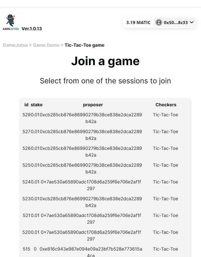Viewport: 201px width, 257px height.
Task: Join the Tic-Tac-Toe session with id 529
Action: pos(166,115)
